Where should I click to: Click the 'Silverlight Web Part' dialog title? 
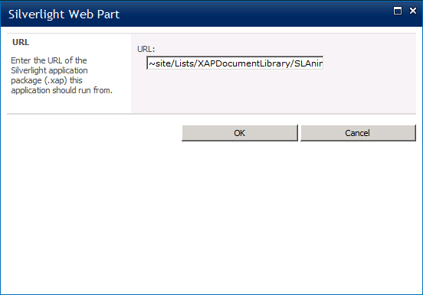(x=64, y=15)
